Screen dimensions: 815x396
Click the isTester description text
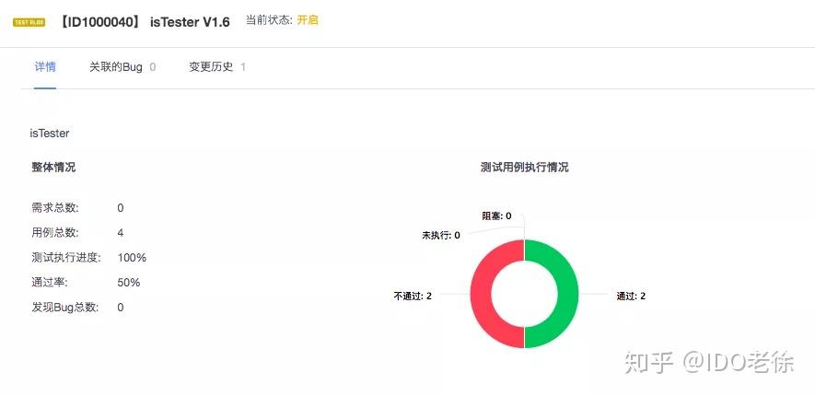[x=50, y=134]
